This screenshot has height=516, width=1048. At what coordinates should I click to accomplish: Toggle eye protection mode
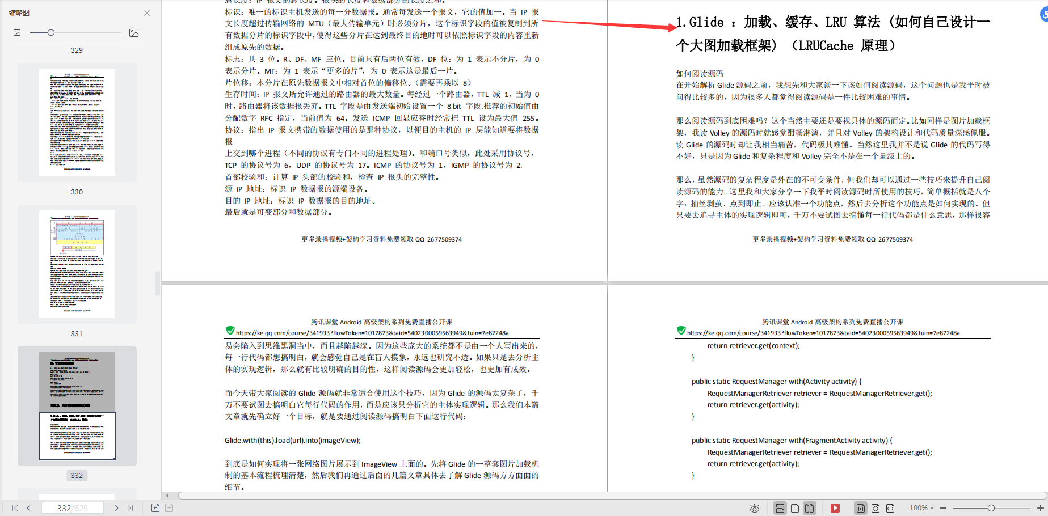click(755, 508)
